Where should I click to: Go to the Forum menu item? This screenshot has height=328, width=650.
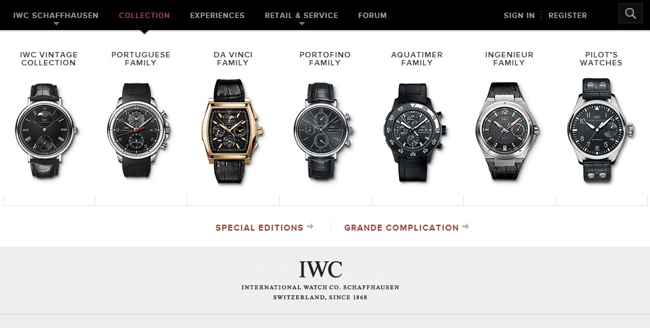[372, 15]
